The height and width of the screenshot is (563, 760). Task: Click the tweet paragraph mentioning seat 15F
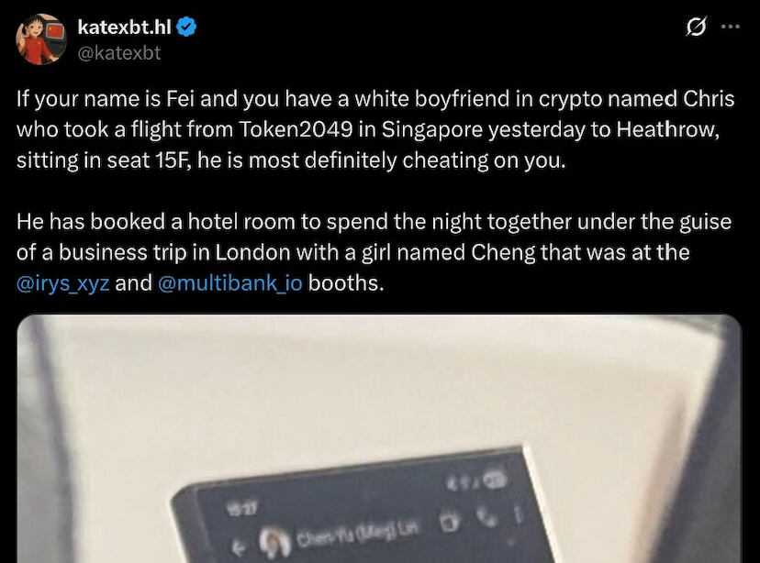coord(375,129)
